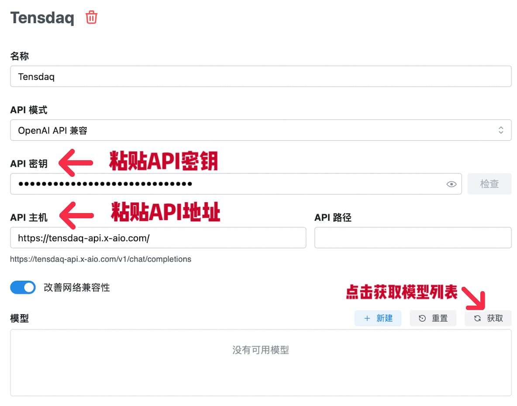Click the 新建 button text
This screenshot has width=517, height=406.
tap(384, 318)
